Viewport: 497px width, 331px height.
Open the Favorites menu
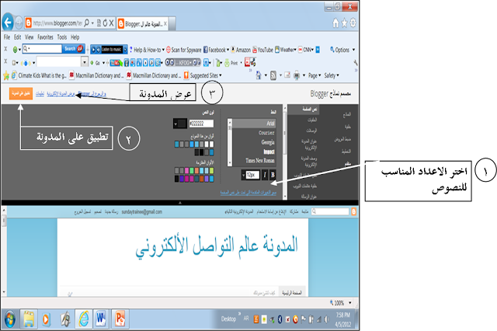tap(45, 37)
